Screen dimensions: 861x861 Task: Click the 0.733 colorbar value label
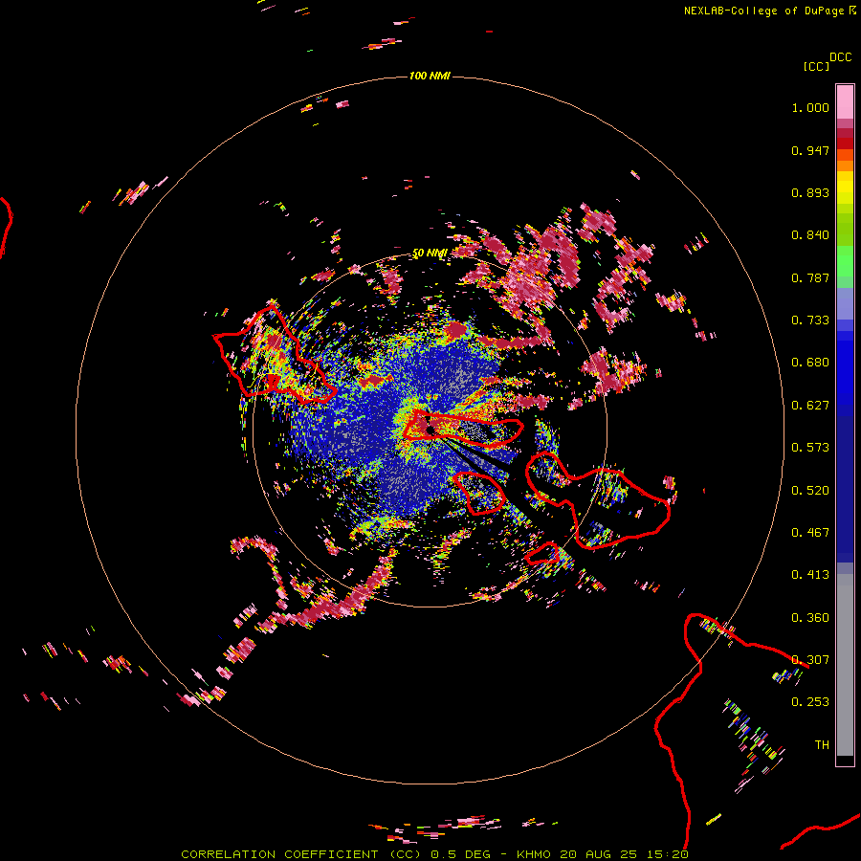tap(810, 320)
